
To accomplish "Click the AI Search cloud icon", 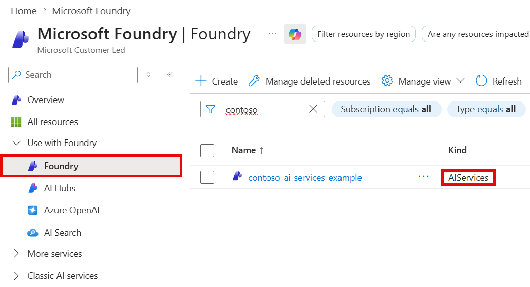I will pyautogui.click(x=33, y=233).
